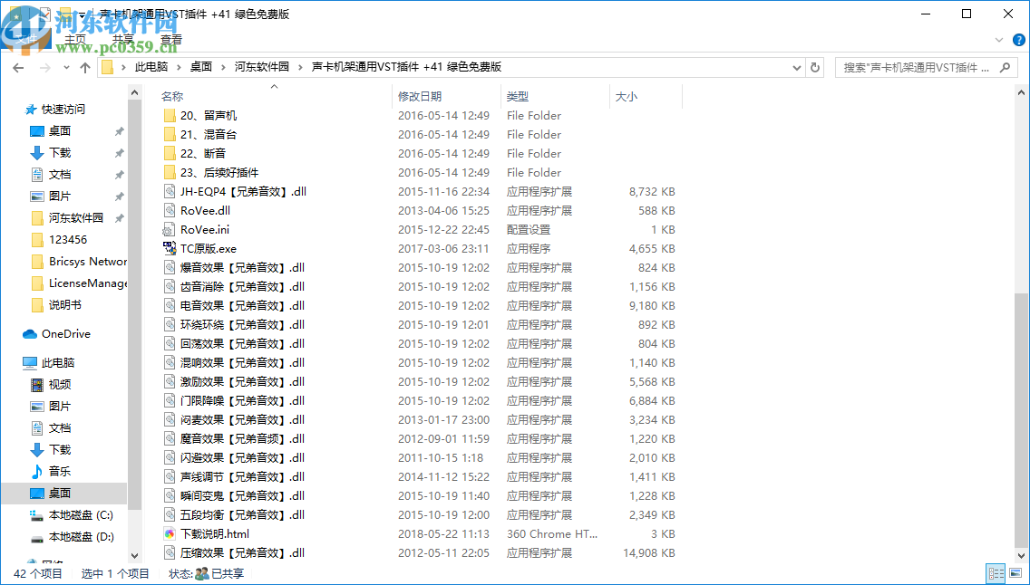Expand the quick access toolbar customization dropdown
Image resolution: width=1030 pixels, height=585 pixels.
click(x=82, y=14)
